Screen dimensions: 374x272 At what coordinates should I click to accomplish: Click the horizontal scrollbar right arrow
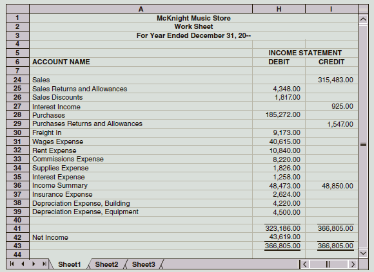point(353,264)
